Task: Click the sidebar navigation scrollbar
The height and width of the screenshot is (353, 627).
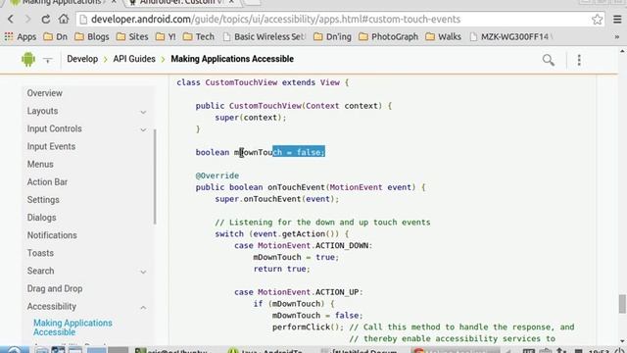Action: pyautogui.click(x=155, y=176)
